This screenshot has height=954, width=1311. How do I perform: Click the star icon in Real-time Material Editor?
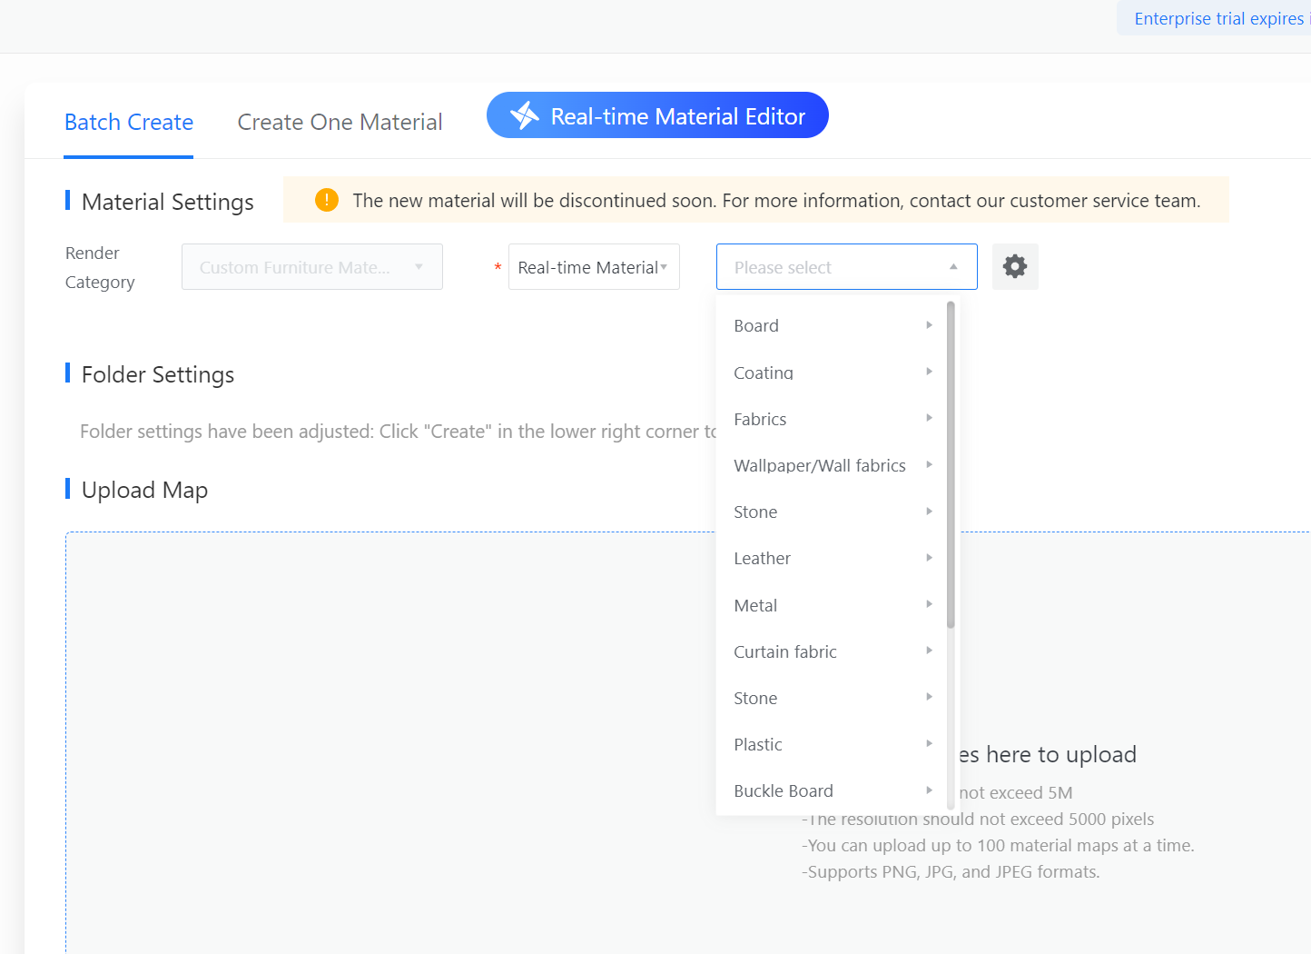coord(524,115)
